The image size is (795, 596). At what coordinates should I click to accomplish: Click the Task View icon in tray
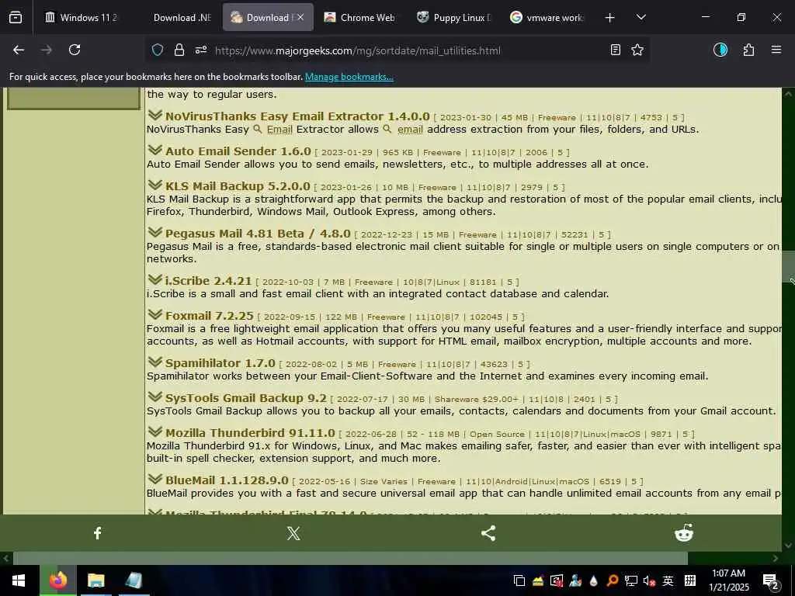519,580
